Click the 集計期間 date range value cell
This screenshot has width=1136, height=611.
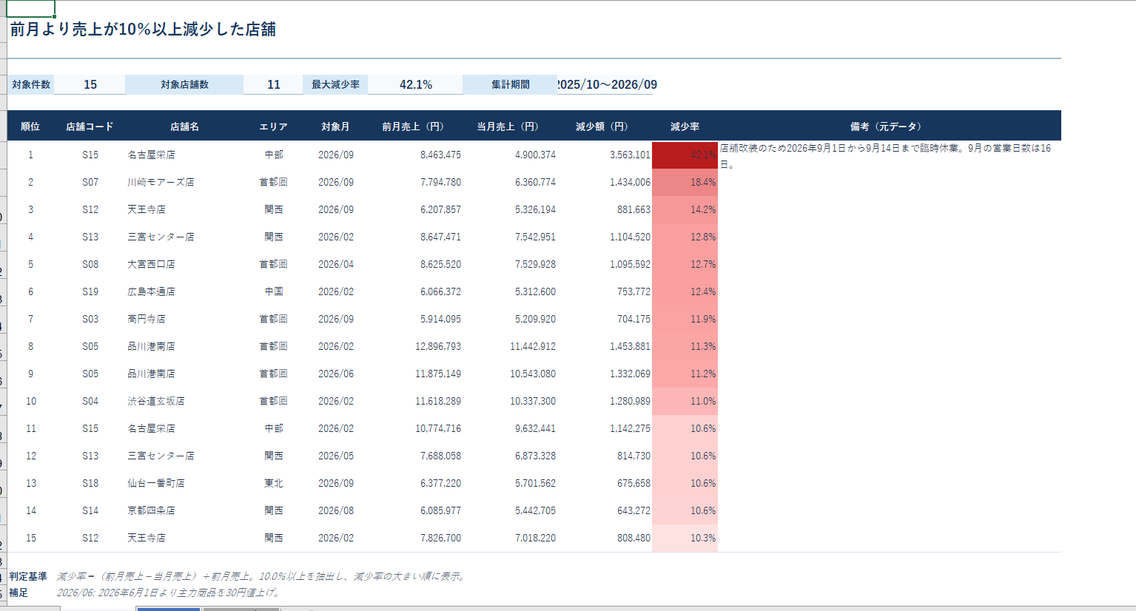coord(605,85)
